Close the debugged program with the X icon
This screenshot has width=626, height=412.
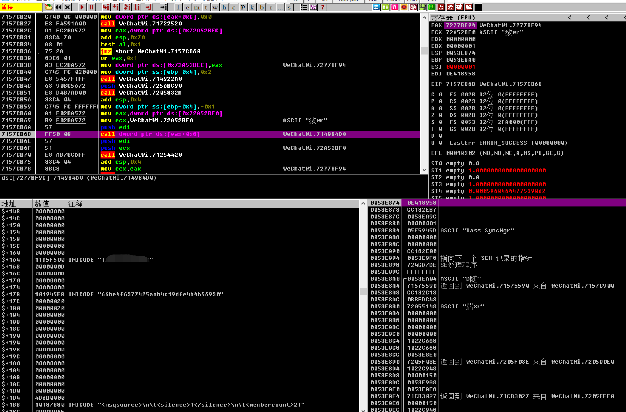pos(68,7)
